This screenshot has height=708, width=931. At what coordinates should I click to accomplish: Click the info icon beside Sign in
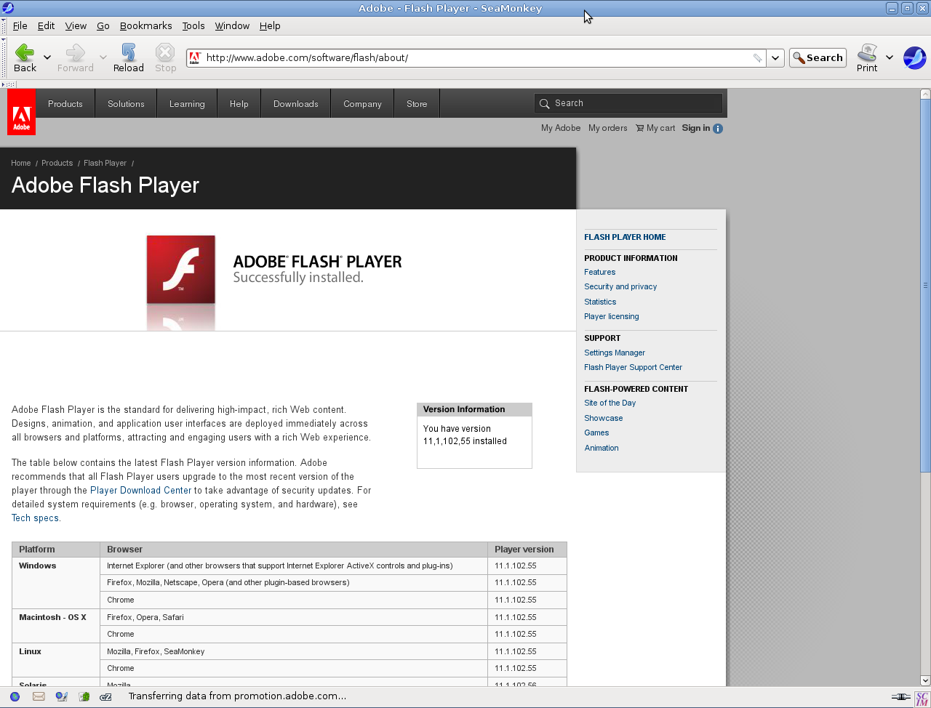[718, 129]
